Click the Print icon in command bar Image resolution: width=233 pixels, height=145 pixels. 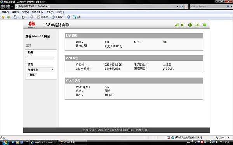32,17
